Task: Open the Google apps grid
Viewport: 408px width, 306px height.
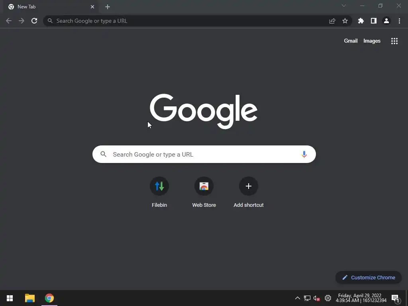Action: tap(394, 41)
